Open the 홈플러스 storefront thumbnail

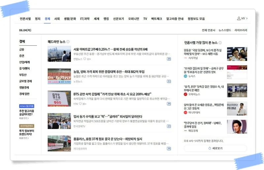tap(59, 143)
